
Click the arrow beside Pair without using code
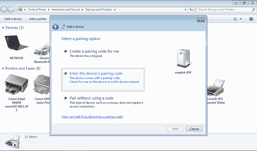click(65, 98)
